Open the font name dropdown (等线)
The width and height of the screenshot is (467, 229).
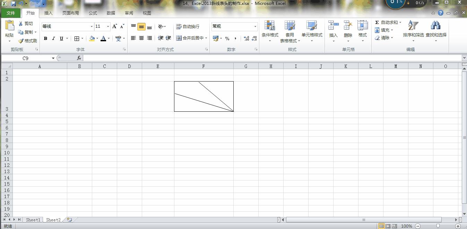(92, 26)
